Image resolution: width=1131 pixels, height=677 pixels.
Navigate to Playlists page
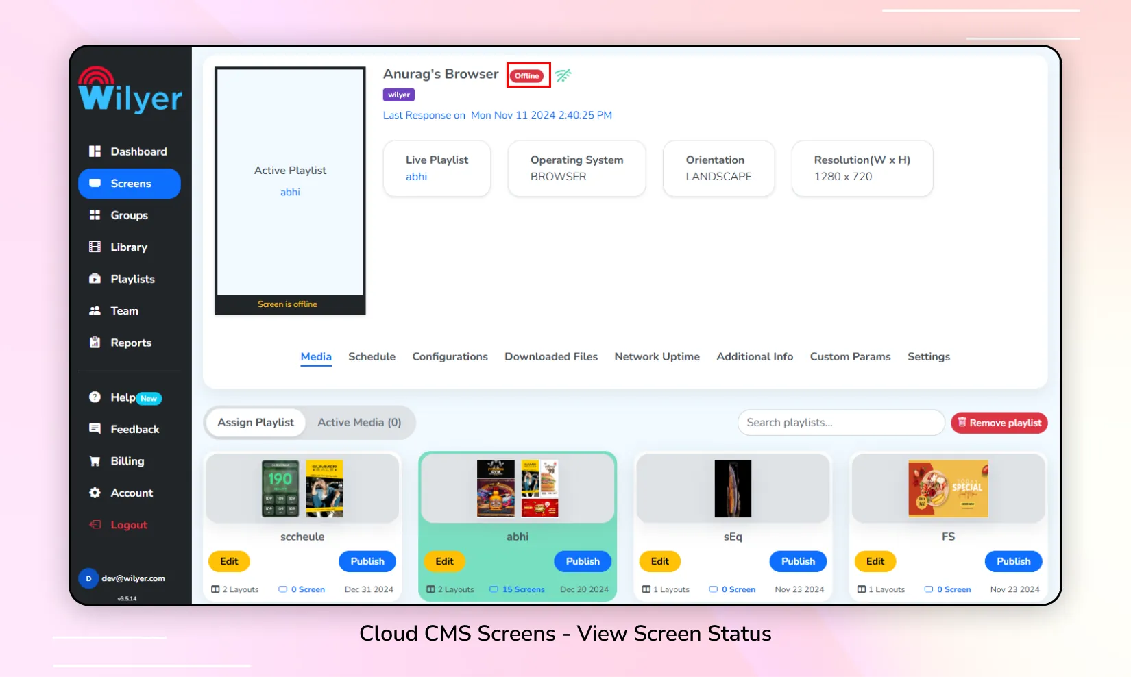[x=130, y=279]
